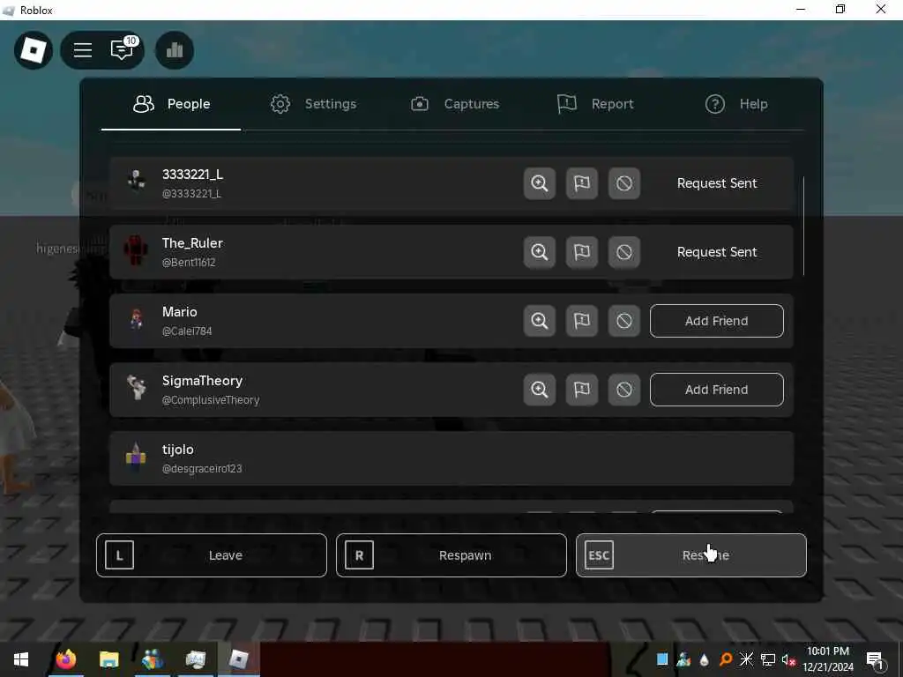Open Firefox from the taskbar
The width and height of the screenshot is (903, 677).
pyautogui.click(x=65, y=659)
